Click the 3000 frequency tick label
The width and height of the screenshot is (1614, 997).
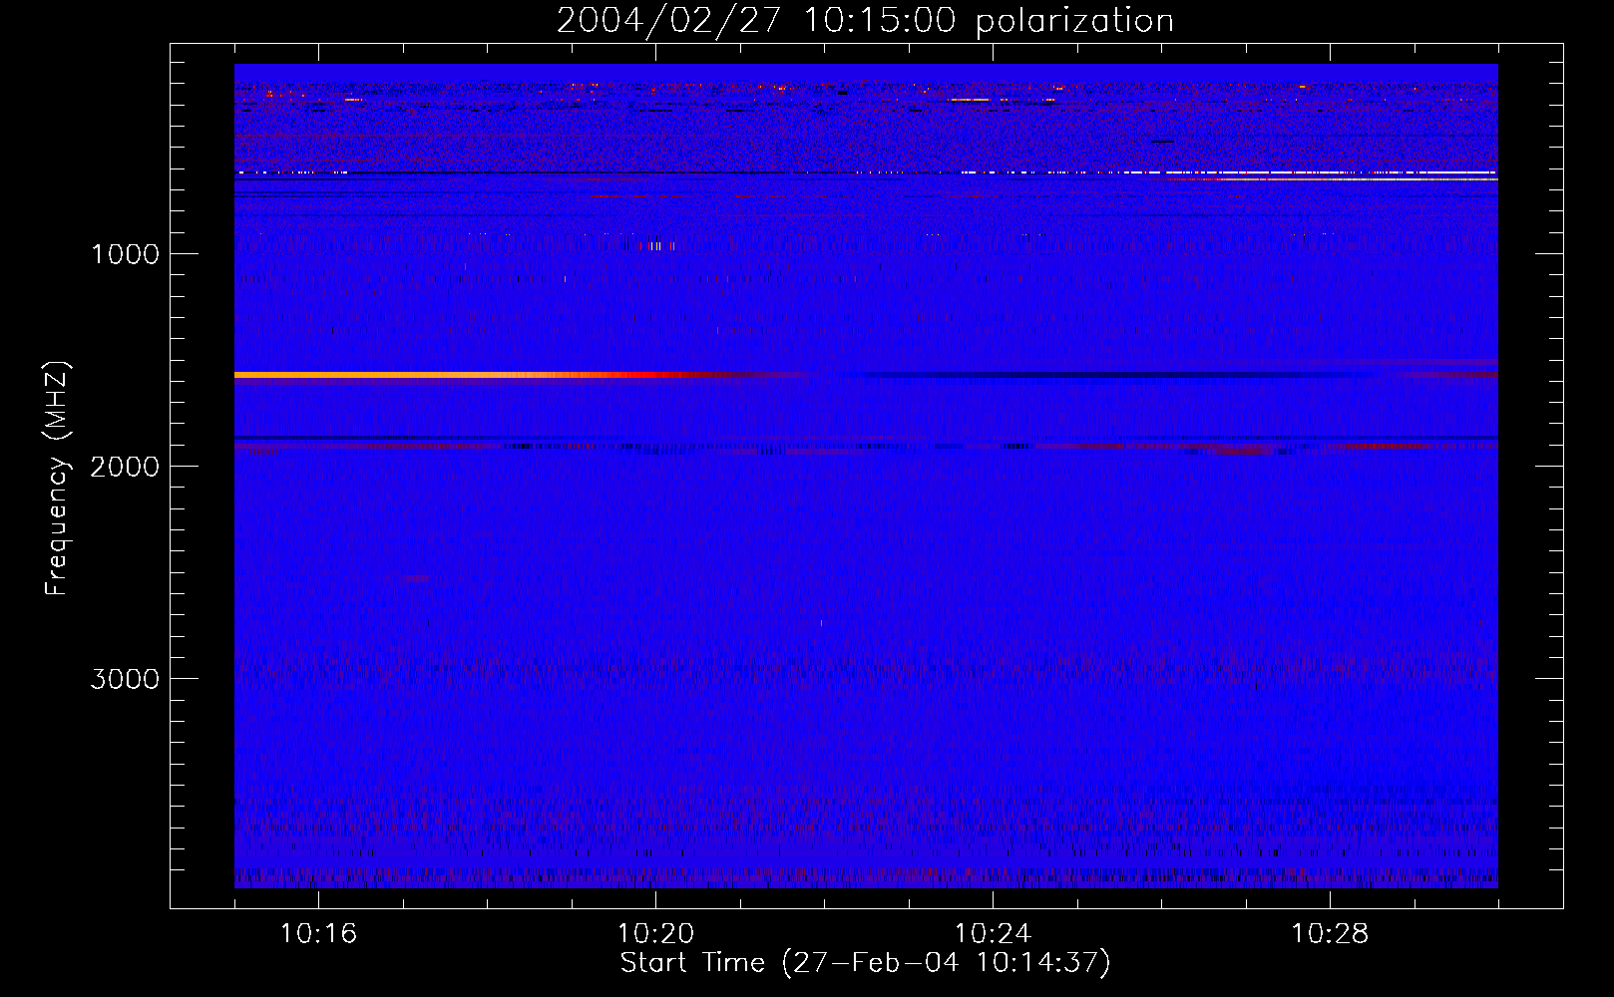coord(125,679)
